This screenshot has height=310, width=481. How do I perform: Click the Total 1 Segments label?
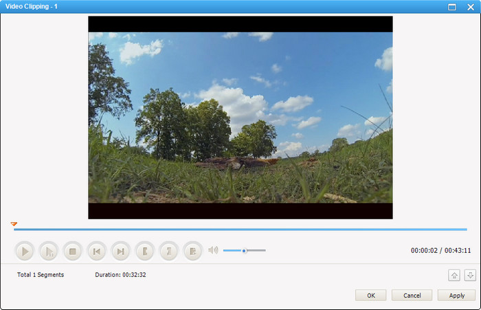tap(41, 275)
